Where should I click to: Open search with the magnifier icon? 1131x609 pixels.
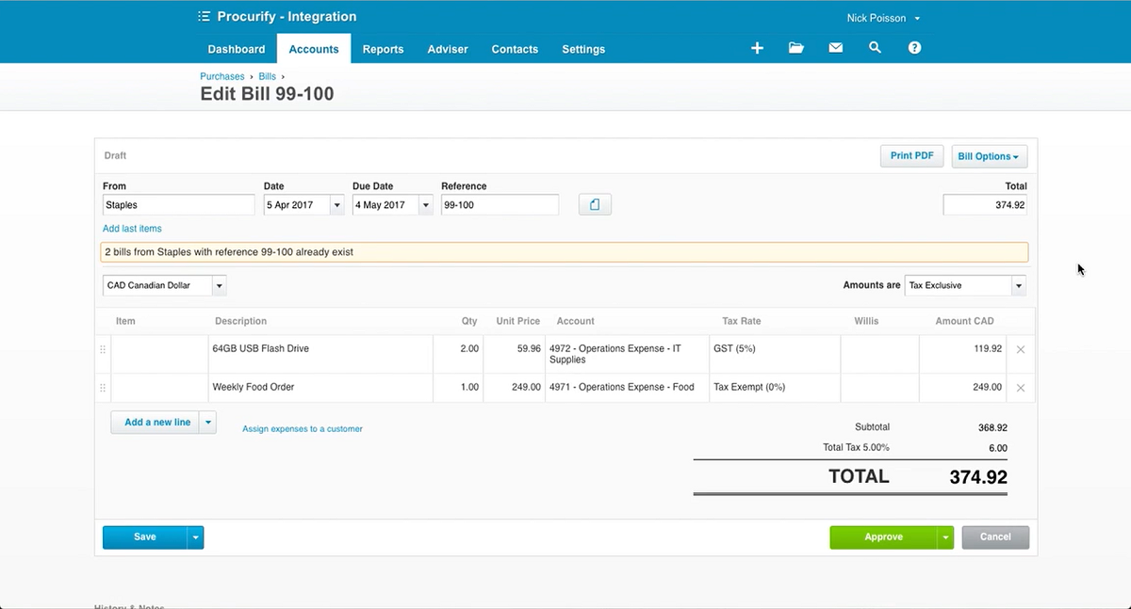[x=875, y=48]
